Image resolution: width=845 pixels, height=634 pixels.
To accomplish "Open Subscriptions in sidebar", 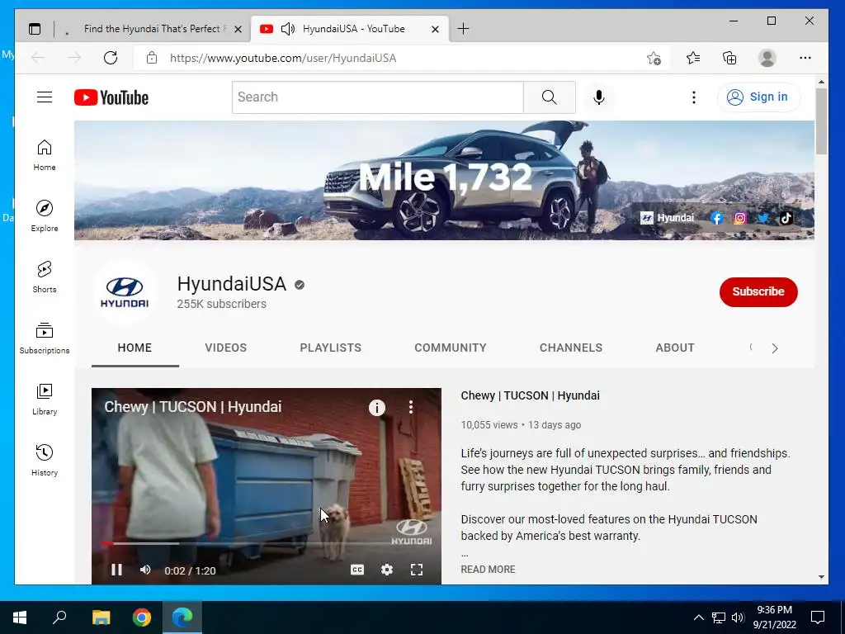I will coord(45,338).
